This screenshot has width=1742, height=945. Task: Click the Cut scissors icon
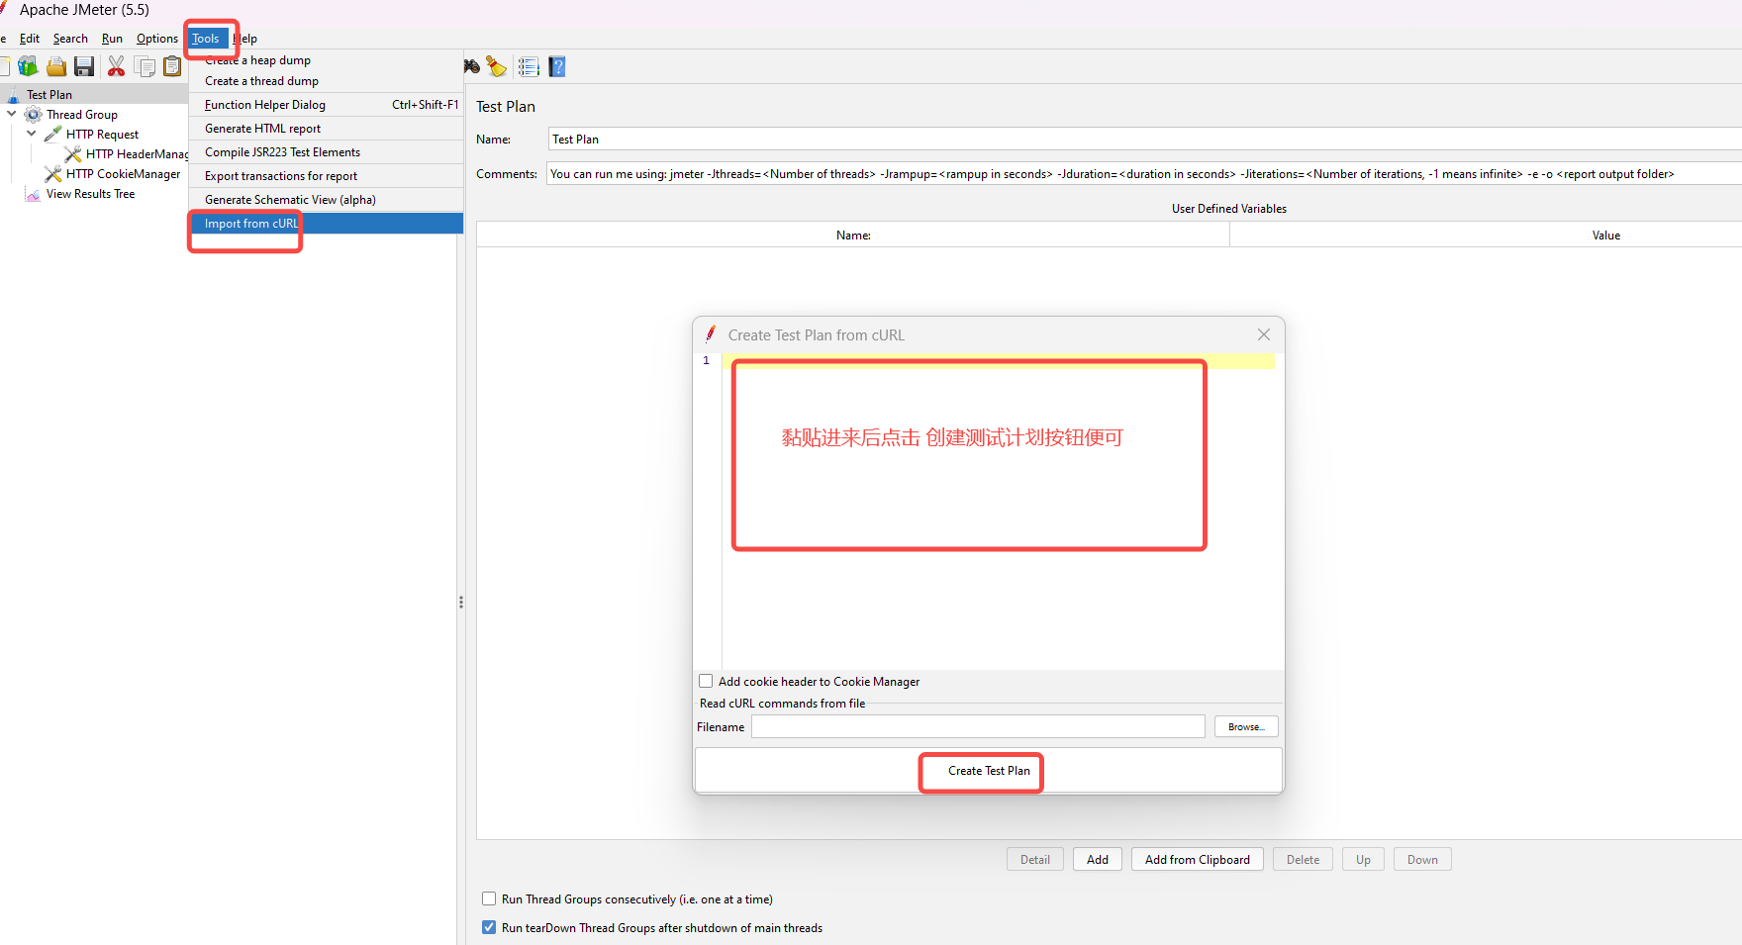pos(116,66)
